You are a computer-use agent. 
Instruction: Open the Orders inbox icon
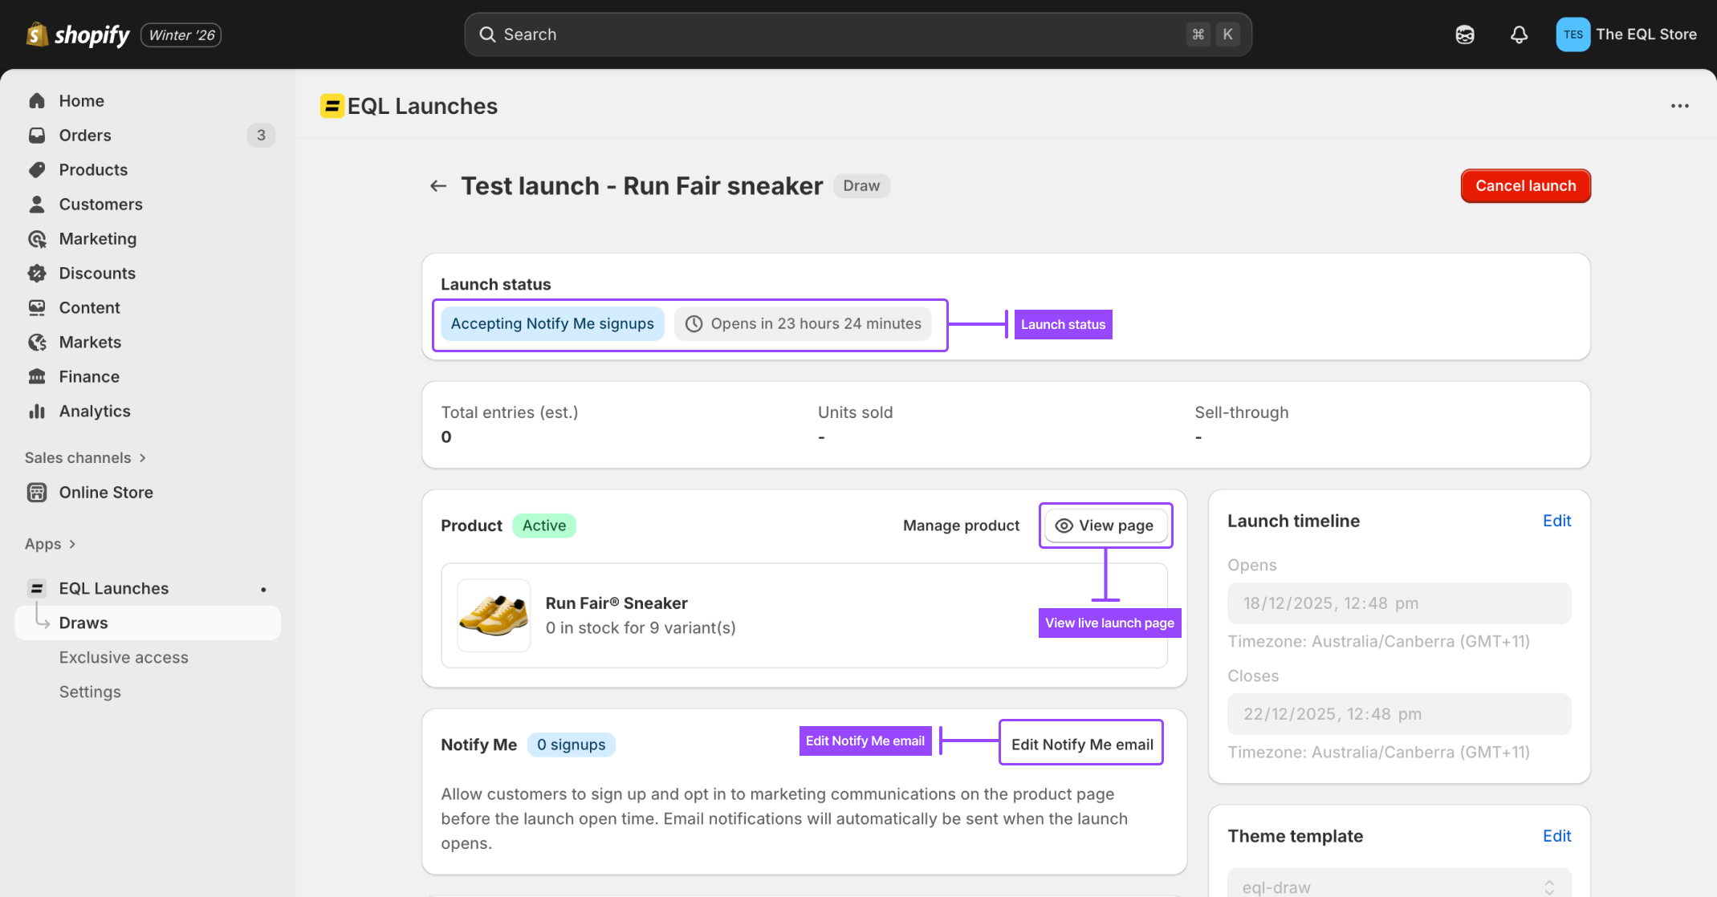click(x=37, y=135)
